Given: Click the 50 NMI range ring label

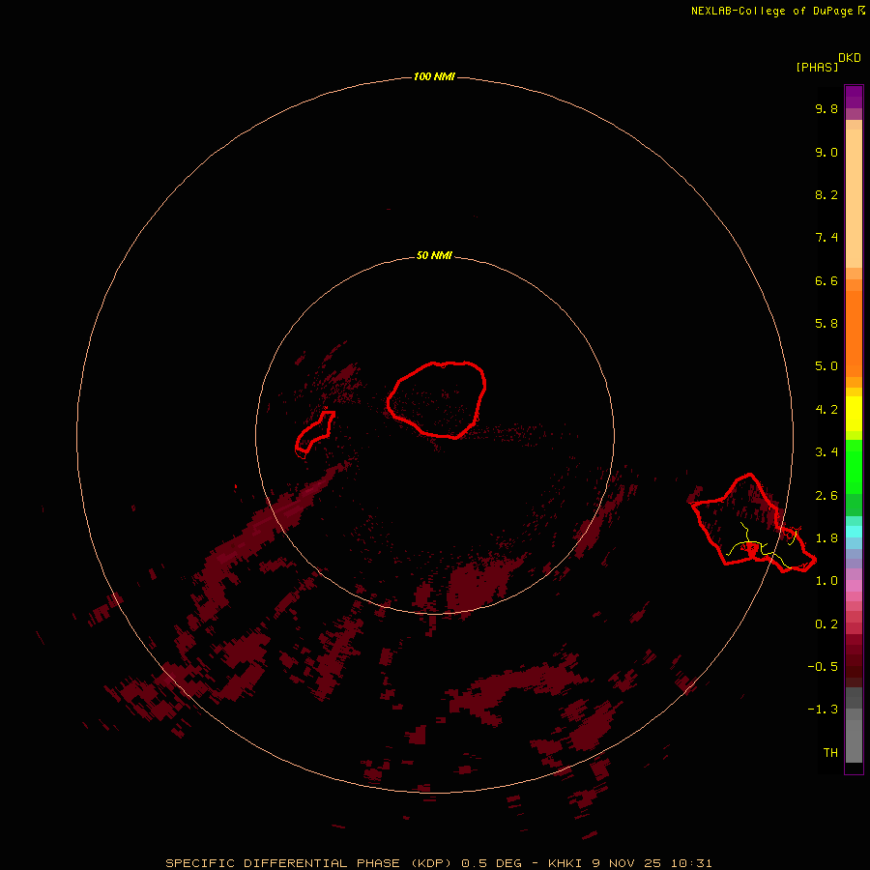Looking at the screenshot, I should 434,255.
